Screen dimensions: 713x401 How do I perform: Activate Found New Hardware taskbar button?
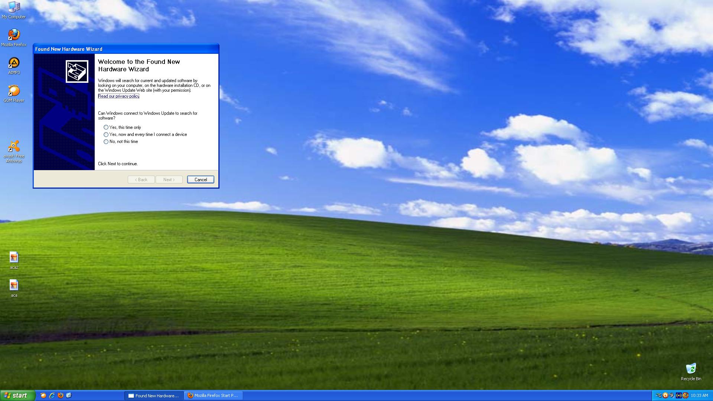[154, 395]
